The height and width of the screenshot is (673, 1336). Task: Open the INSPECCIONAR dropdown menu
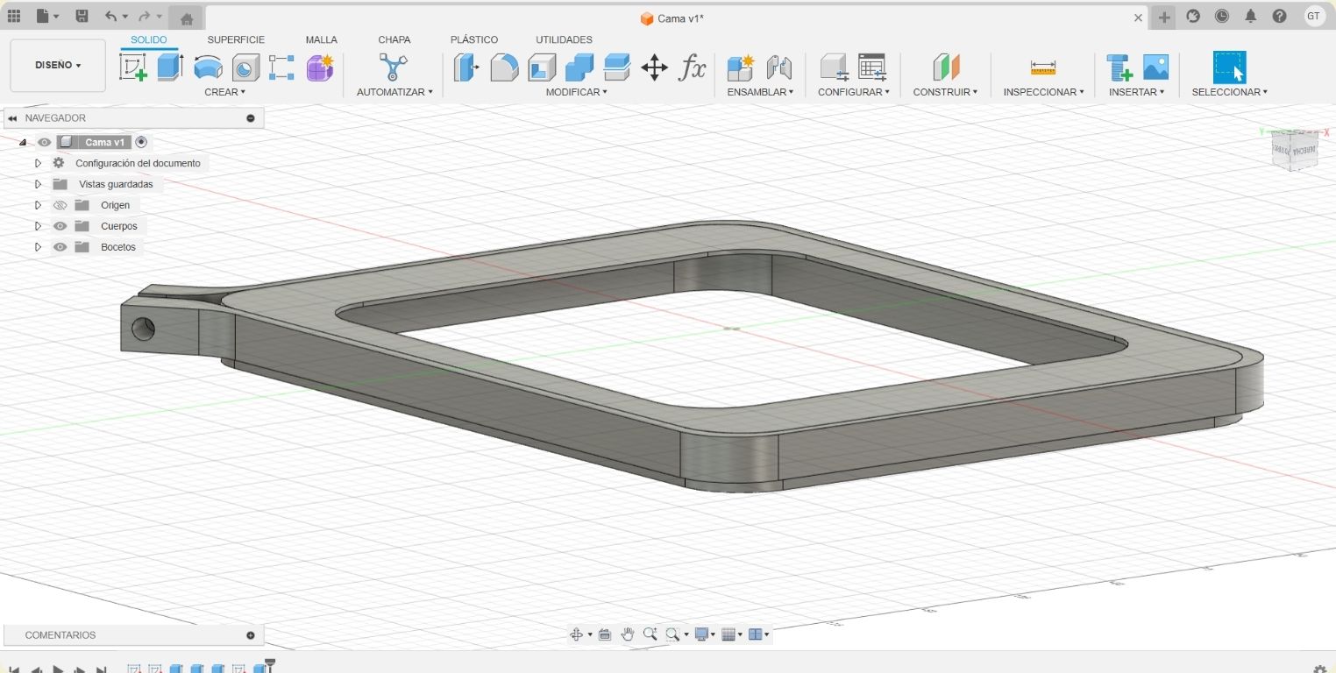tap(1043, 92)
